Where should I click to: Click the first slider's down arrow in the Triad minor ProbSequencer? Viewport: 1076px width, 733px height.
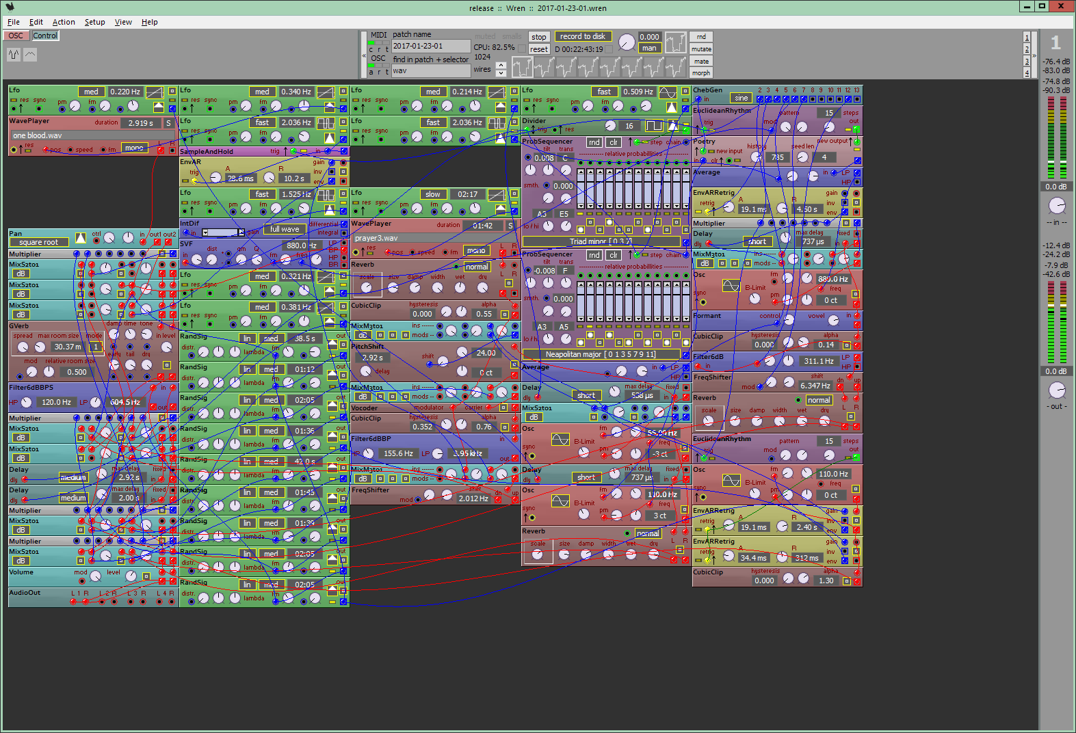pyautogui.click(x=581, y=204)
